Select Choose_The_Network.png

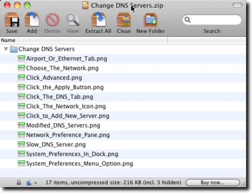(123, 68)
